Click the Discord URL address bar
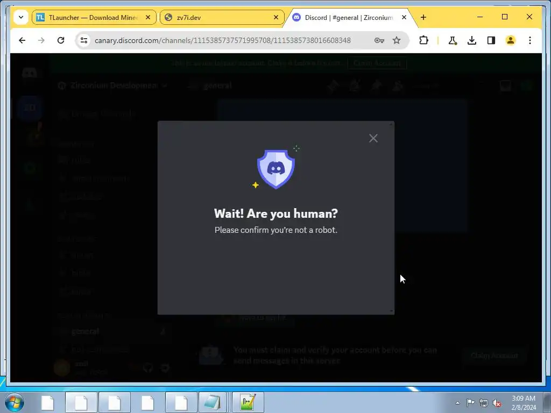Viewport: 551px width, 413px height. coord(223,40)
